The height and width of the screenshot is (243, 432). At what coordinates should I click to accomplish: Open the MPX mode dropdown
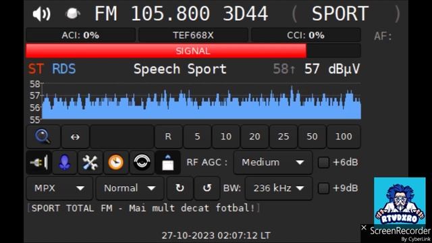coord(59,188)
